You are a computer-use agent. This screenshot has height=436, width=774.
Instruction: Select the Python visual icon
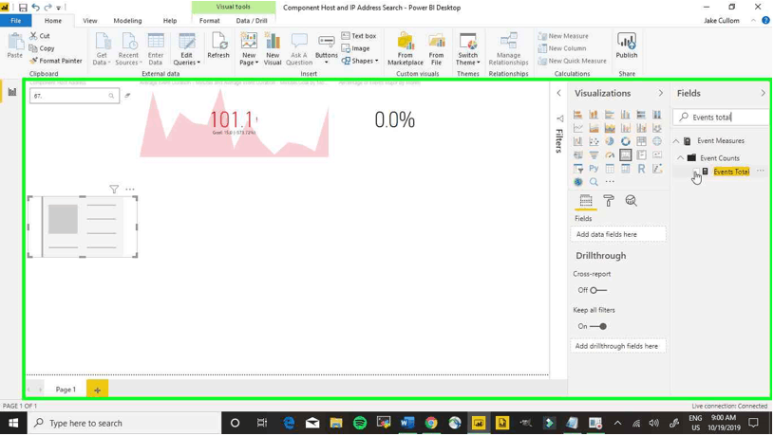(x=594, y=169)
